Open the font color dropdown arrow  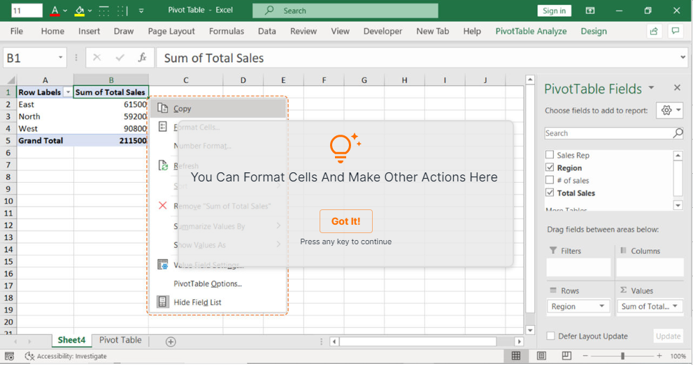(65, 10)
